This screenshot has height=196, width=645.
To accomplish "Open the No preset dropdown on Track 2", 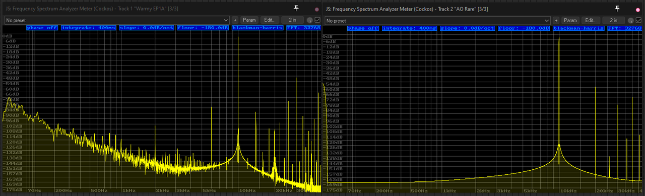I will pyautogui.click(x=437, y=20).
